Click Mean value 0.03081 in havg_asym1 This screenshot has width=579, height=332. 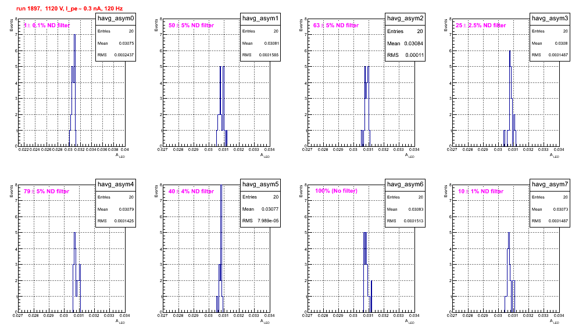click(x=271, y=44)
